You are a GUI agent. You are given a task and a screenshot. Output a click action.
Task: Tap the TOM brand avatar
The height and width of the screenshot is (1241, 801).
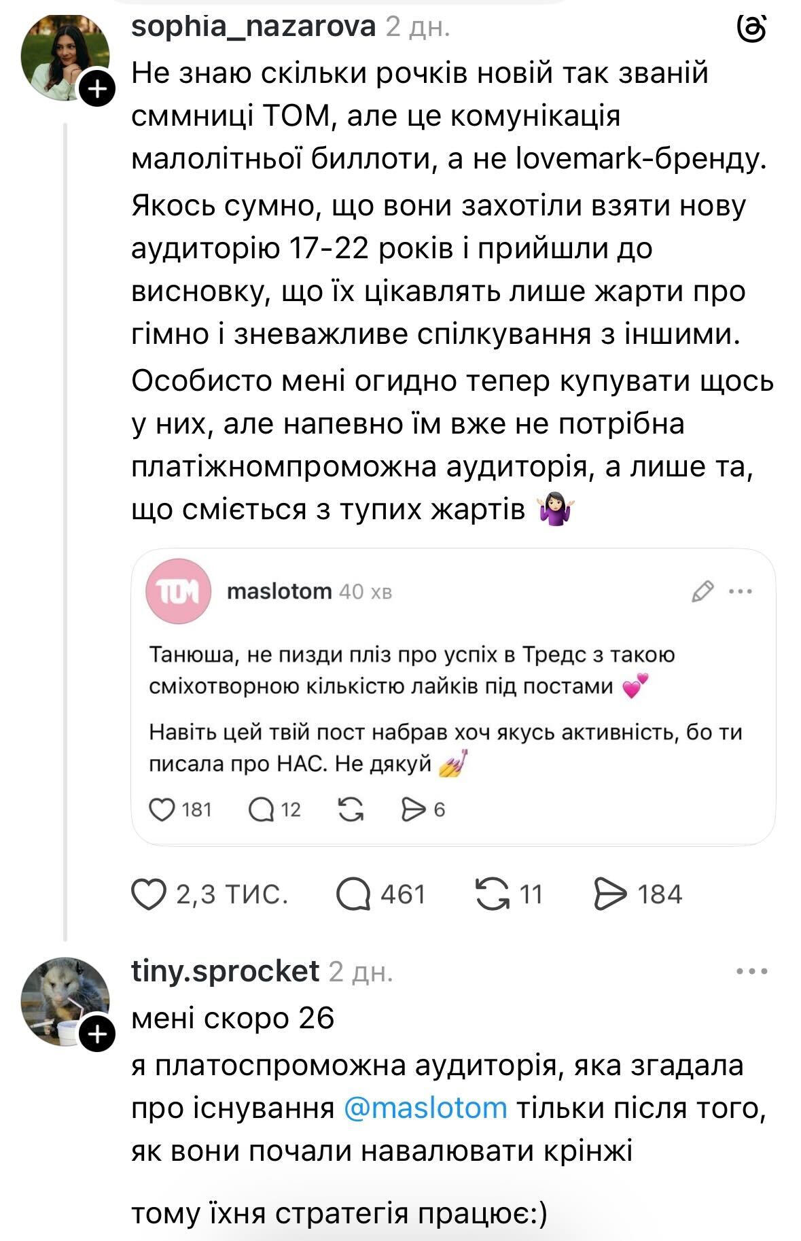click(x=178, y=591)
